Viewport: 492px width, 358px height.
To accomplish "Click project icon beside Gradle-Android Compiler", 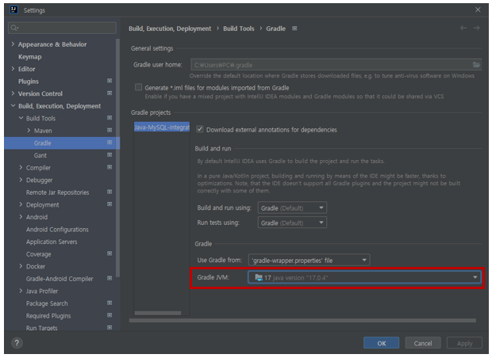I will coord(110,278).
